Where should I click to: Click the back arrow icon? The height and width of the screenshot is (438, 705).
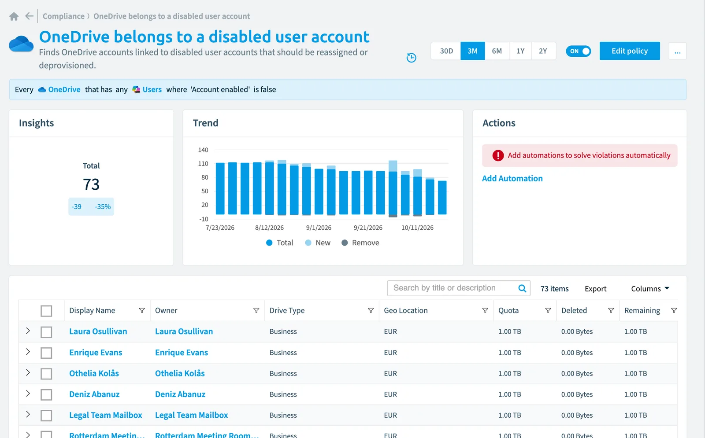click(x=29, y=16)
